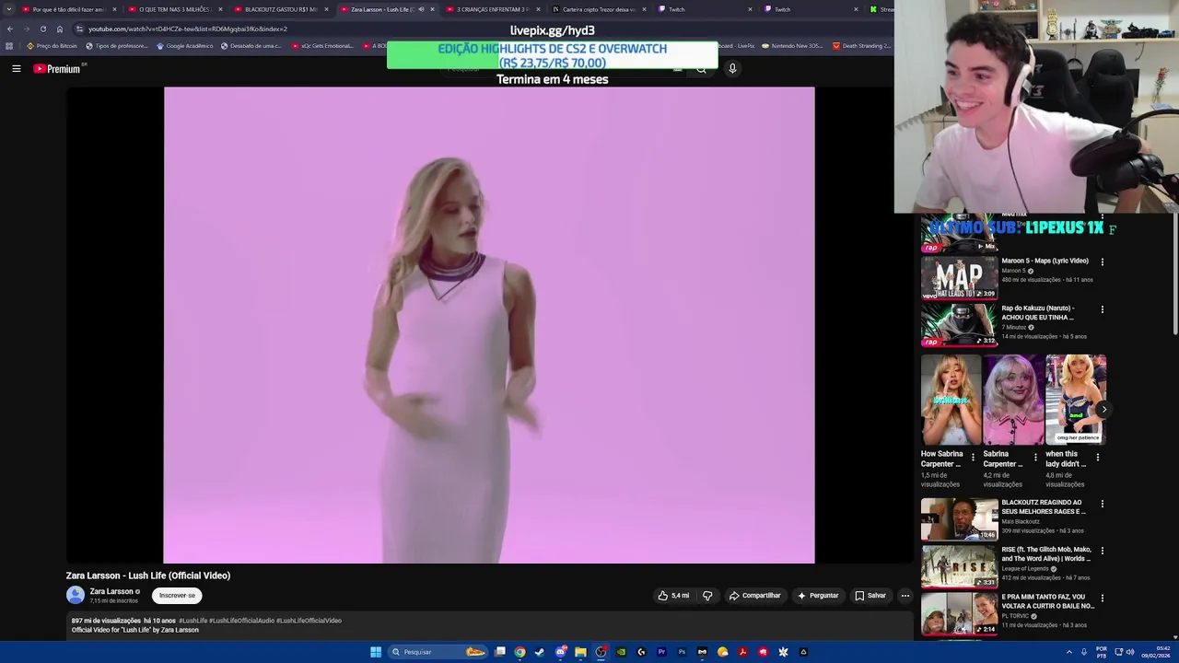The height and width of the screenshot is (663, 1179).
Task: Click browser home icon
Action: 60,29
